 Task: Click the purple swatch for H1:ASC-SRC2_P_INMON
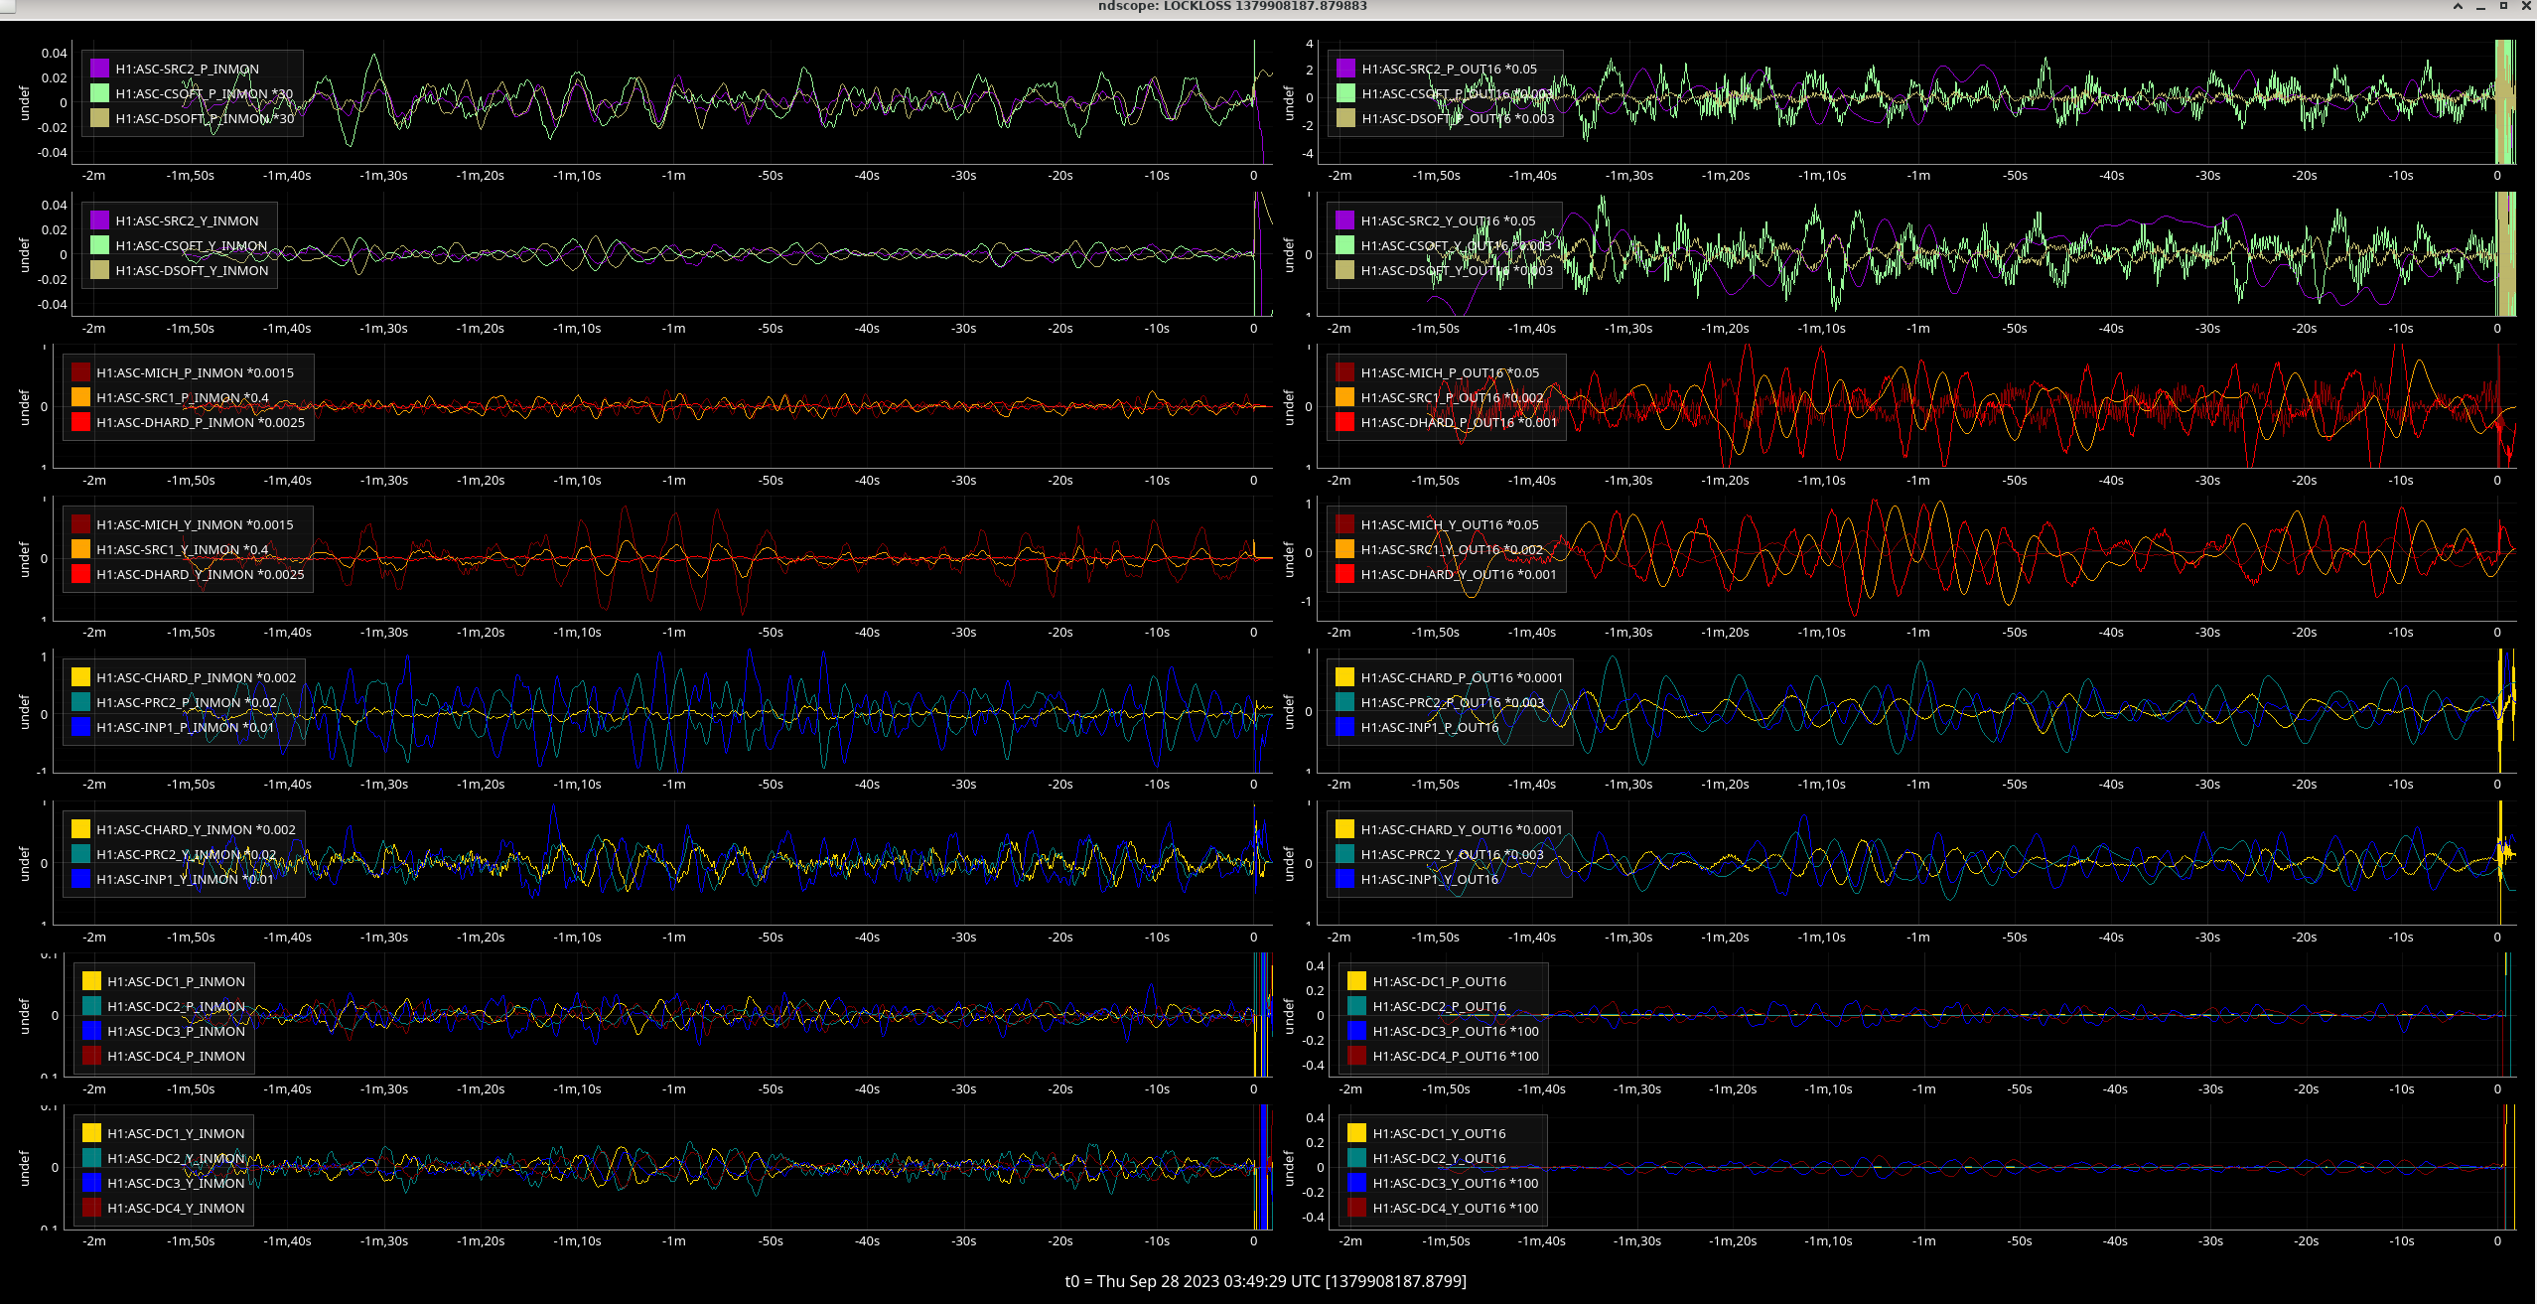click(99, 69)
